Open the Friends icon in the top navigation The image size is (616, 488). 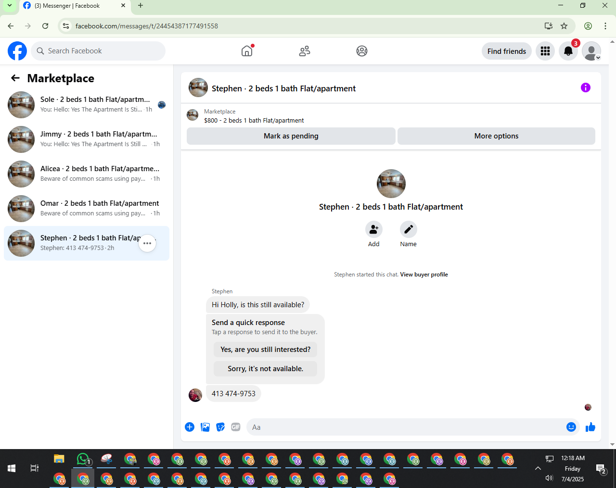pyautogui.click(x=305, y=51)
